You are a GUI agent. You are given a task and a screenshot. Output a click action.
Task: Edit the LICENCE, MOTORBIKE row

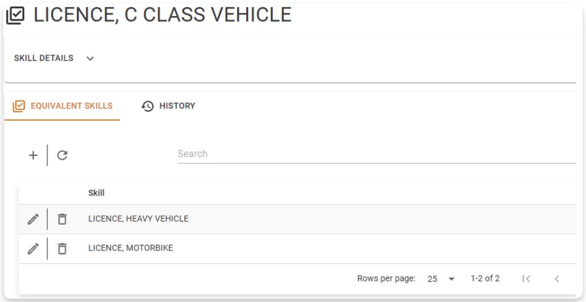pos(33,248)
